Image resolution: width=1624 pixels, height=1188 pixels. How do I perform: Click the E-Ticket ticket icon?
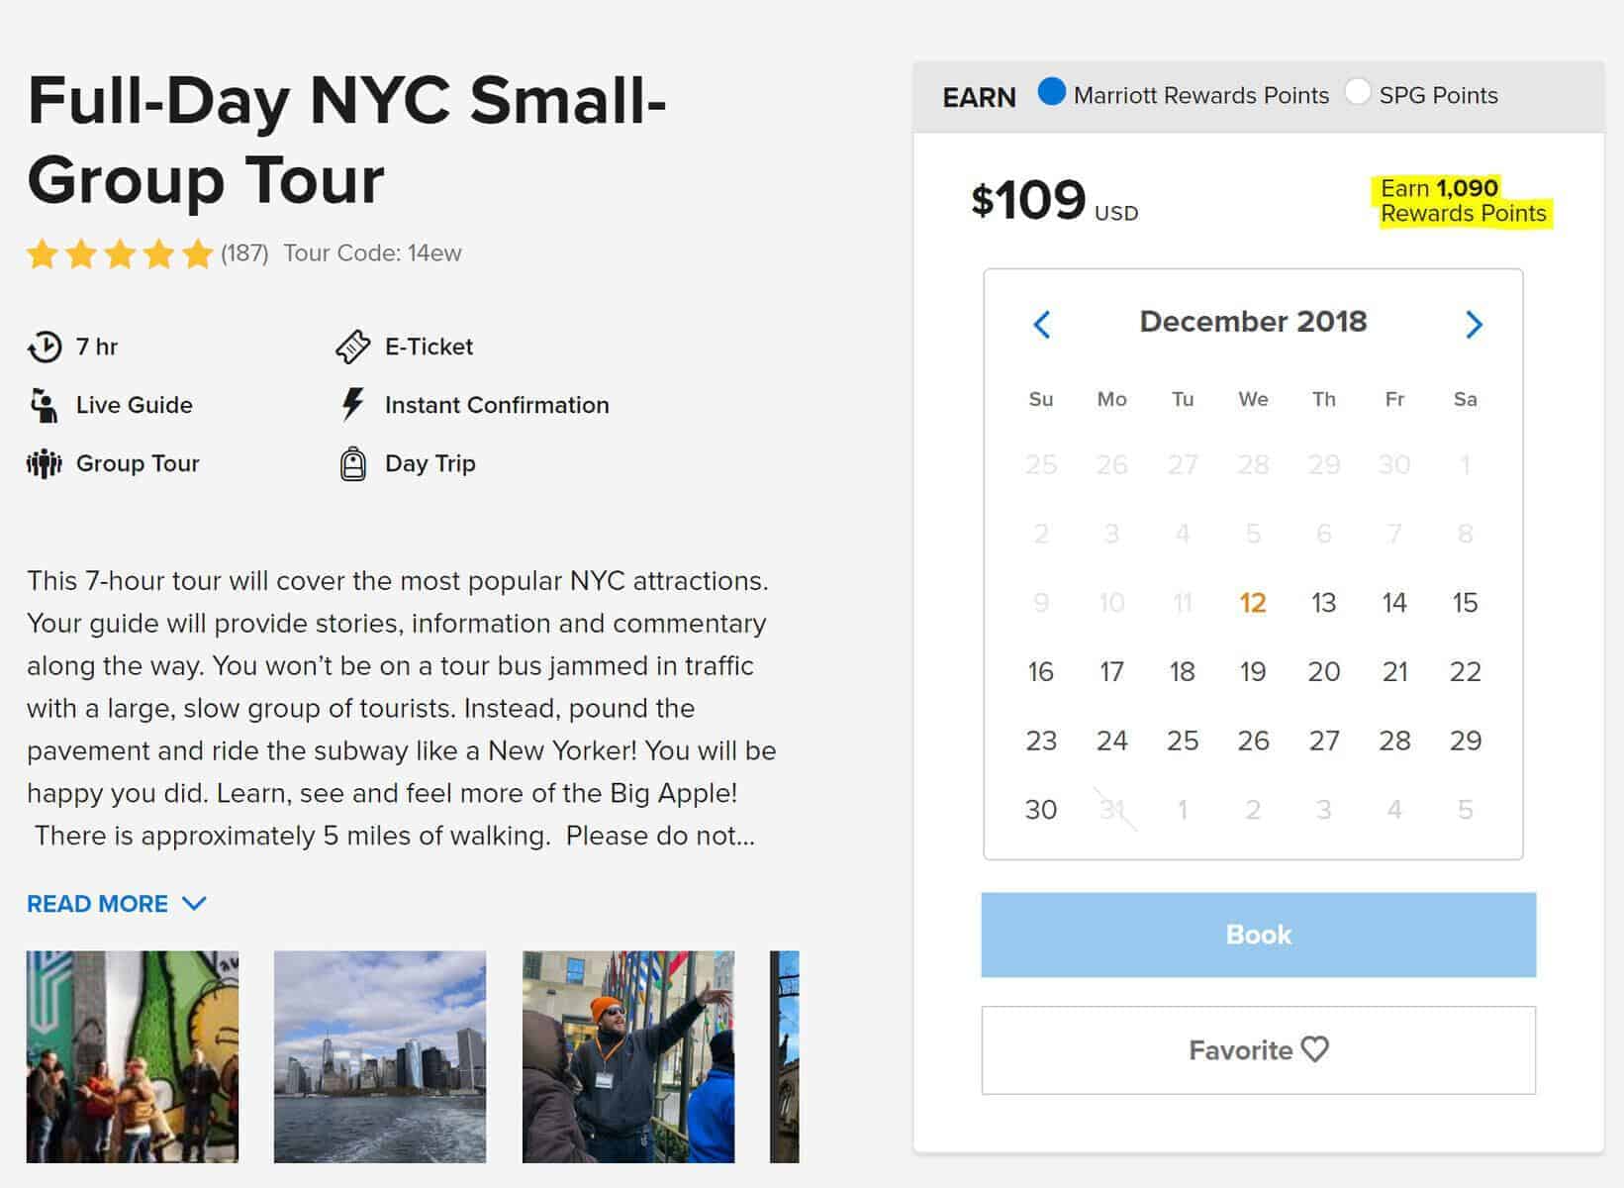(353, 346)
